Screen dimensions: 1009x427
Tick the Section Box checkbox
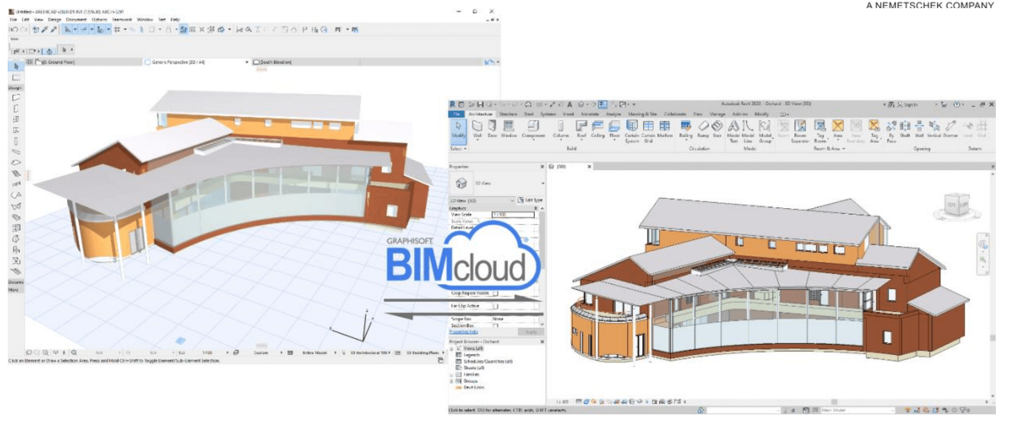point(495,326)
